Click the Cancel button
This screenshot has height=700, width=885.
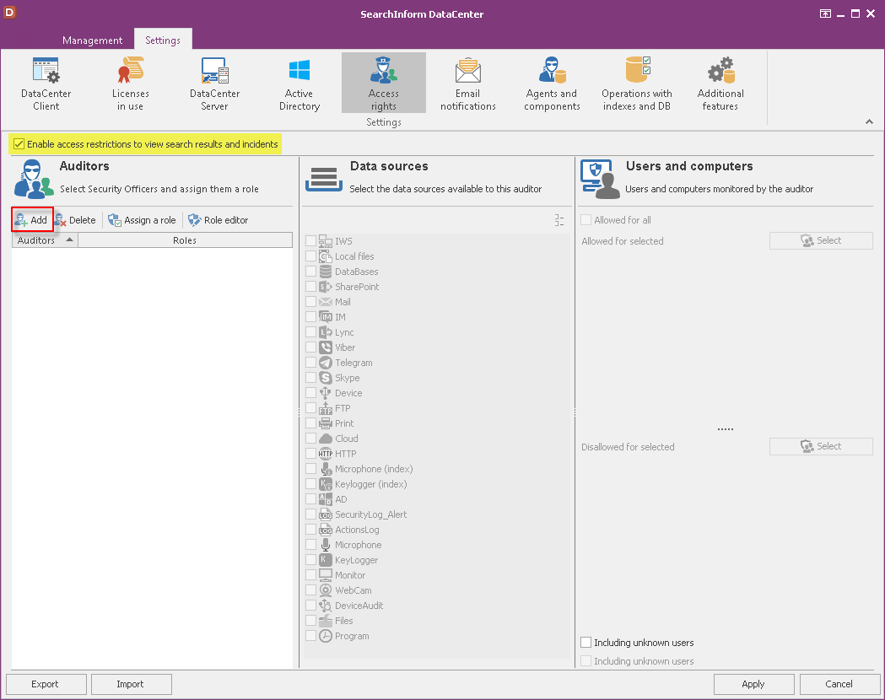click(x=839, y=684)
